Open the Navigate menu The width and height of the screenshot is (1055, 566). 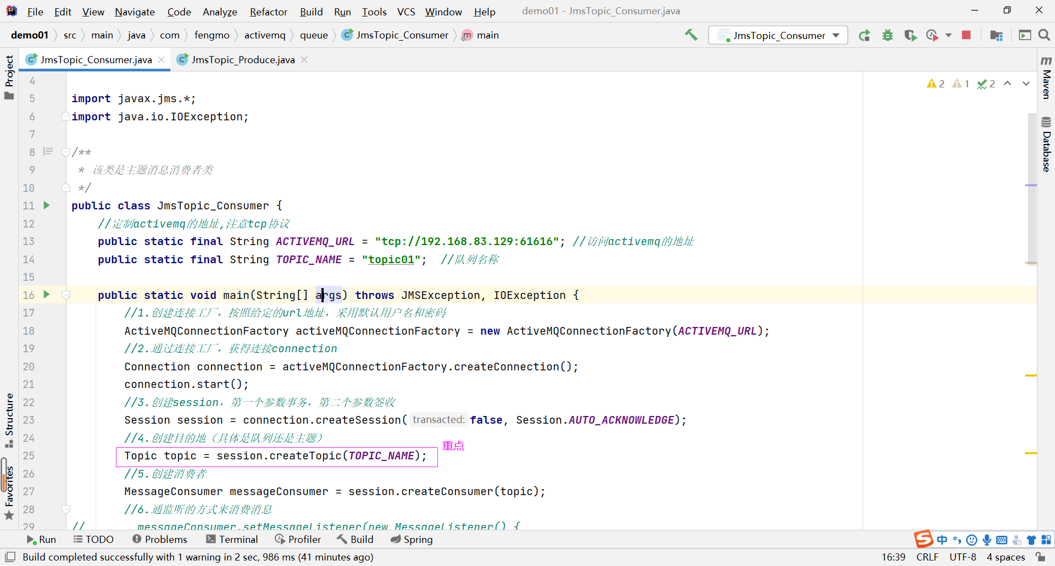135,12
